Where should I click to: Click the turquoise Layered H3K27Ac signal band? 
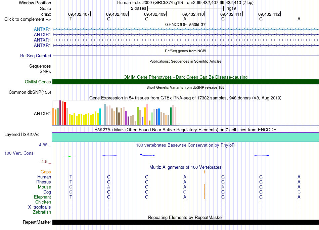coord(185,137)
